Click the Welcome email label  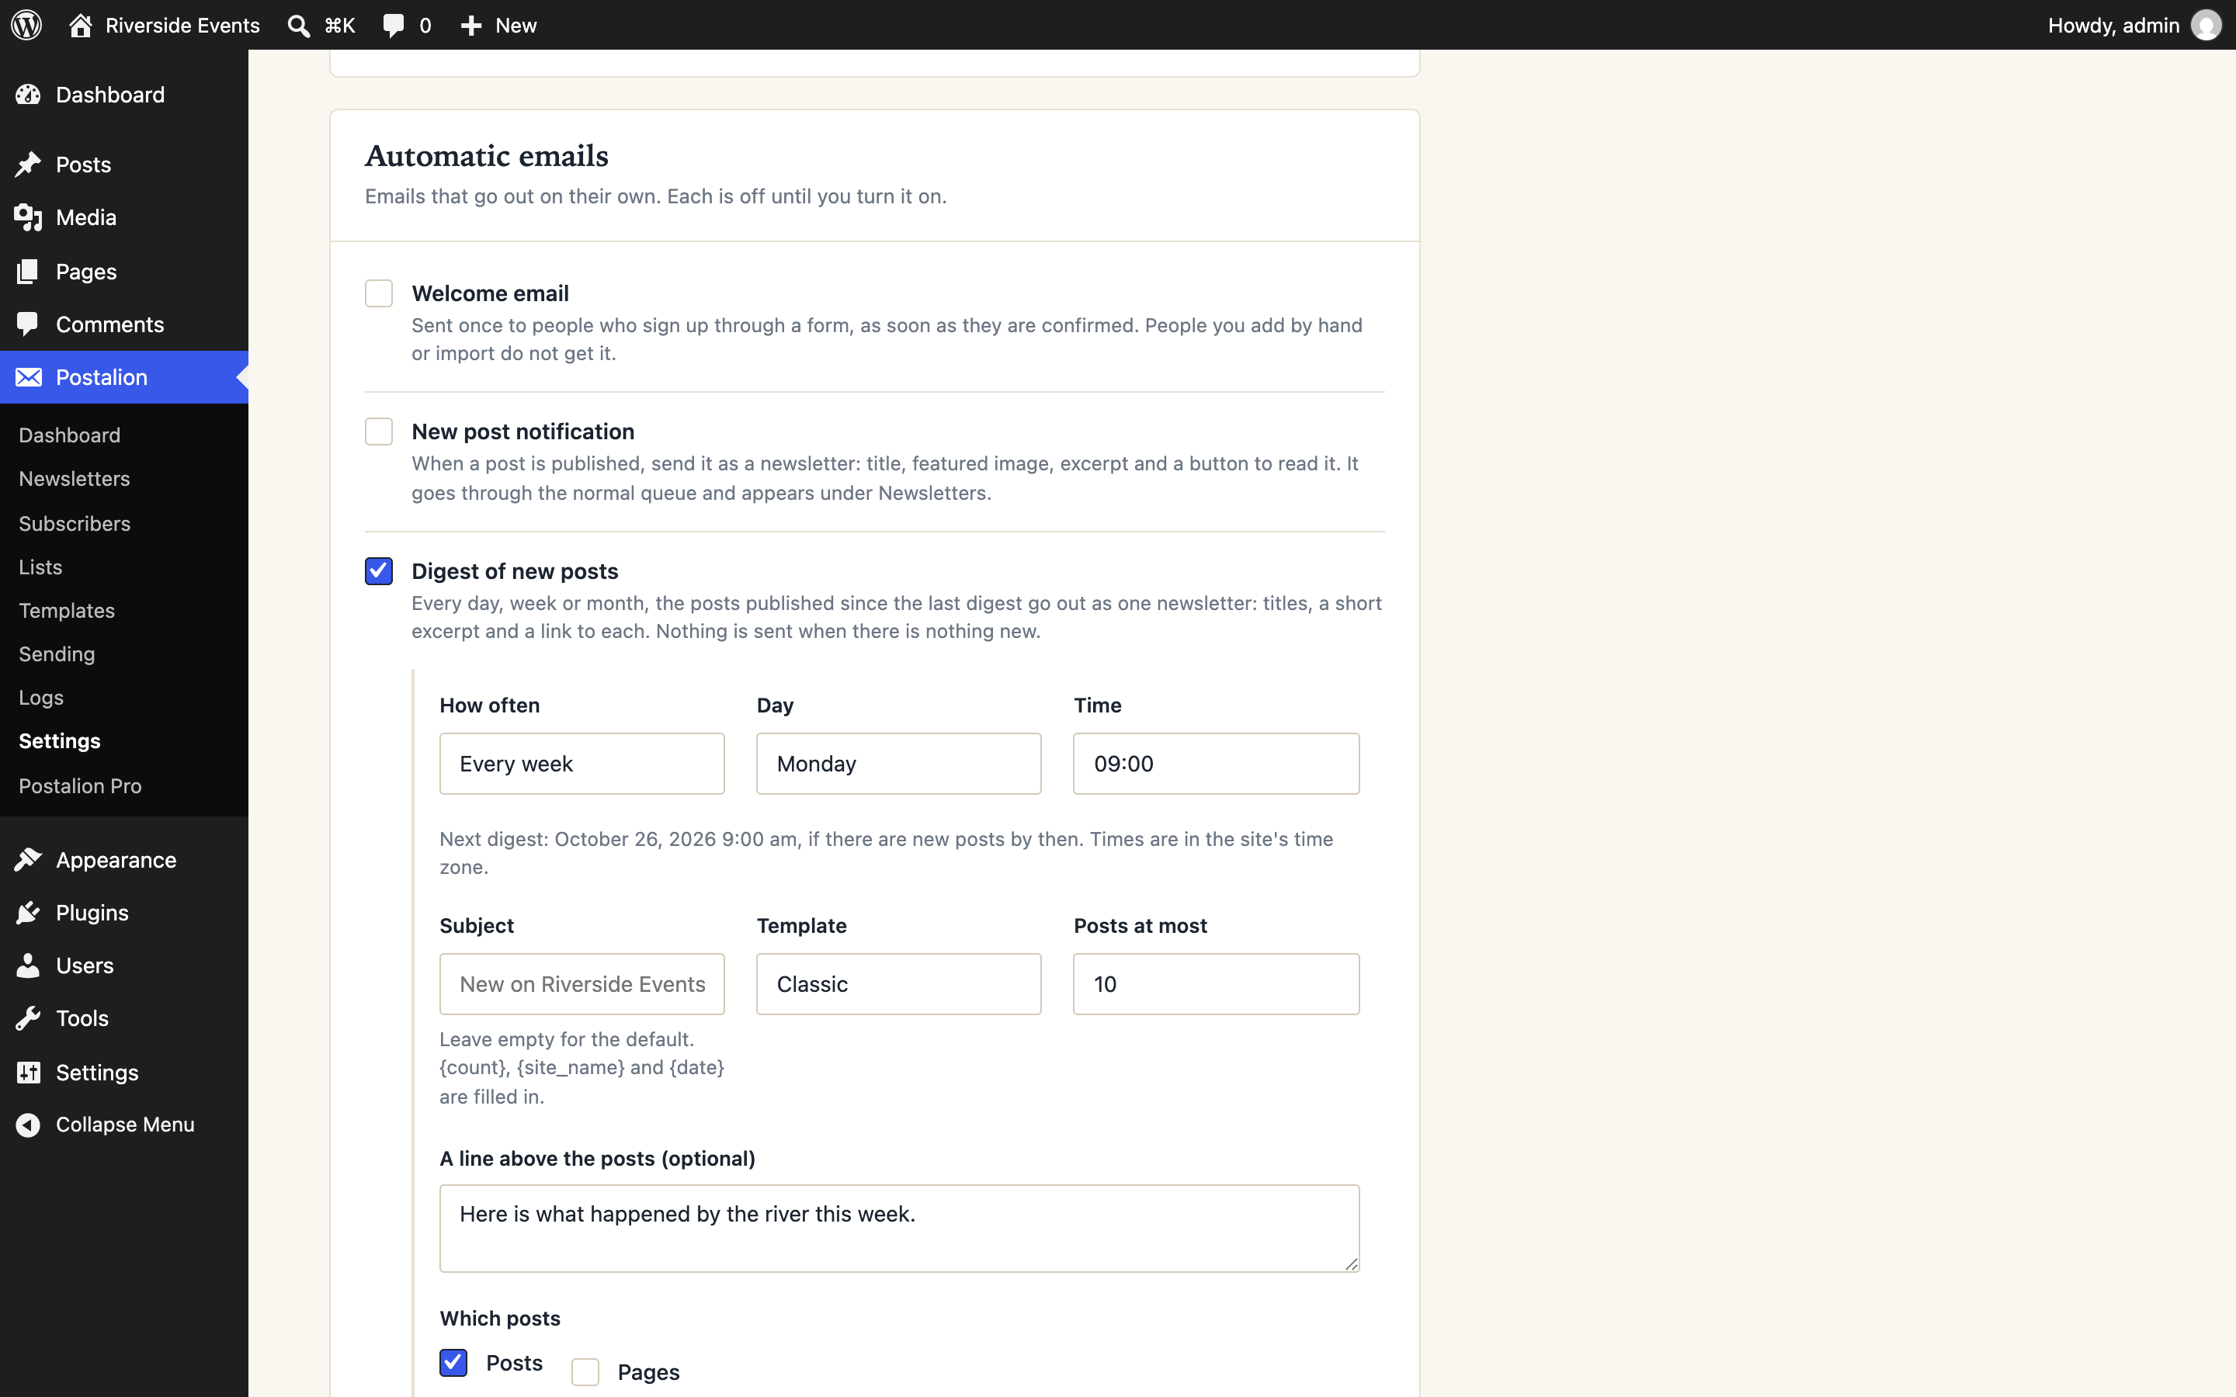click(x=491, y=293)
